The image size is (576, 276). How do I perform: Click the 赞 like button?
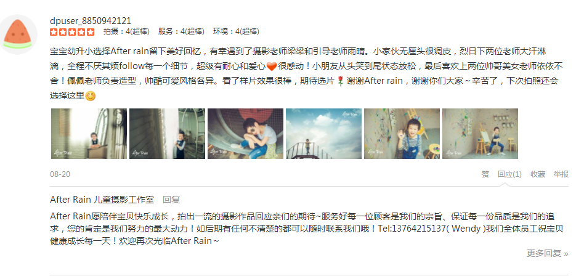point(485,174)
